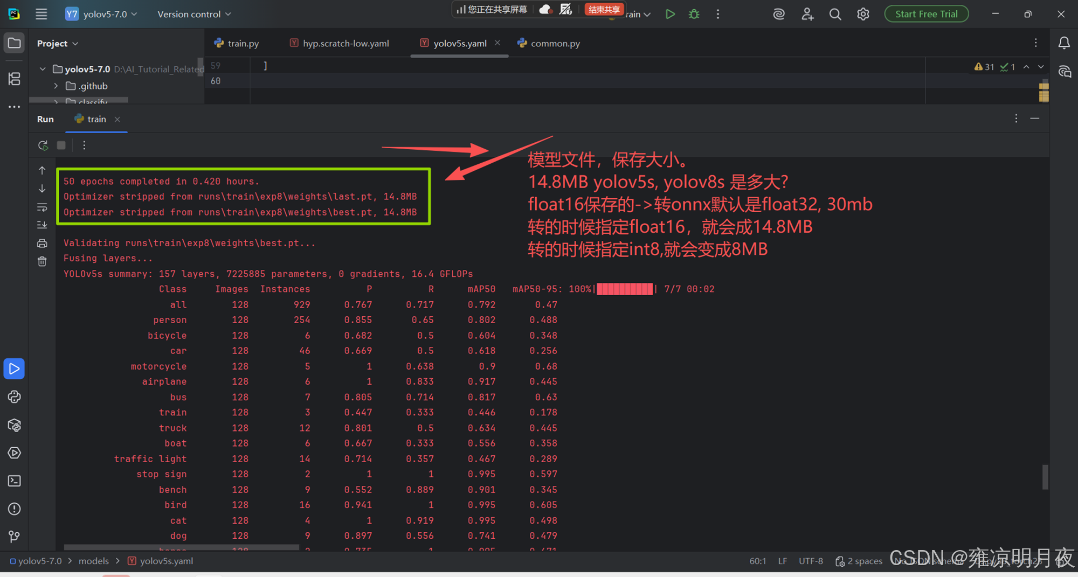
Task: Switch to the common.py tab
Action: (x=549, y=43)
